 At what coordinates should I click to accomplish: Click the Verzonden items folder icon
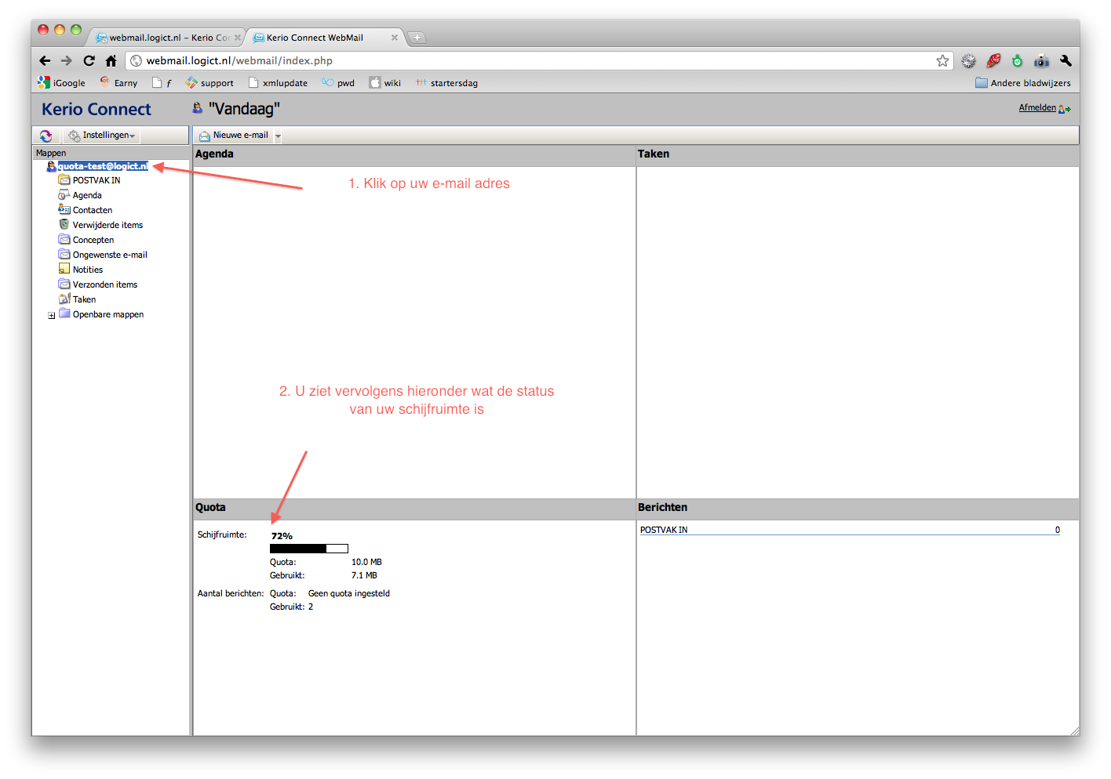[64, 284]
